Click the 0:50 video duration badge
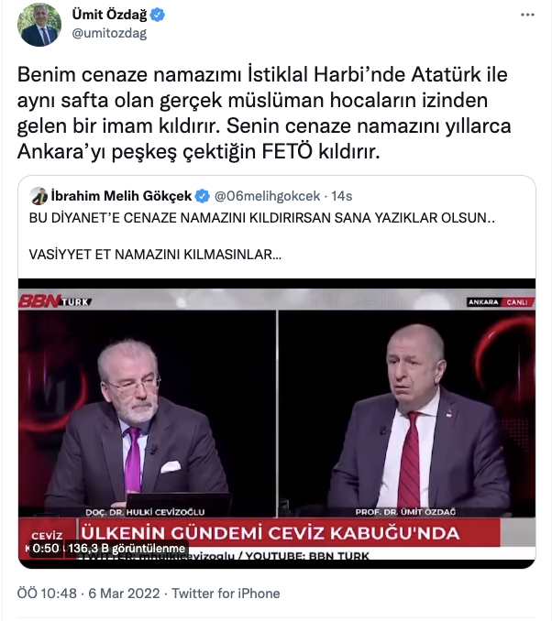This screenshot has width=552, height=621. 46,549
